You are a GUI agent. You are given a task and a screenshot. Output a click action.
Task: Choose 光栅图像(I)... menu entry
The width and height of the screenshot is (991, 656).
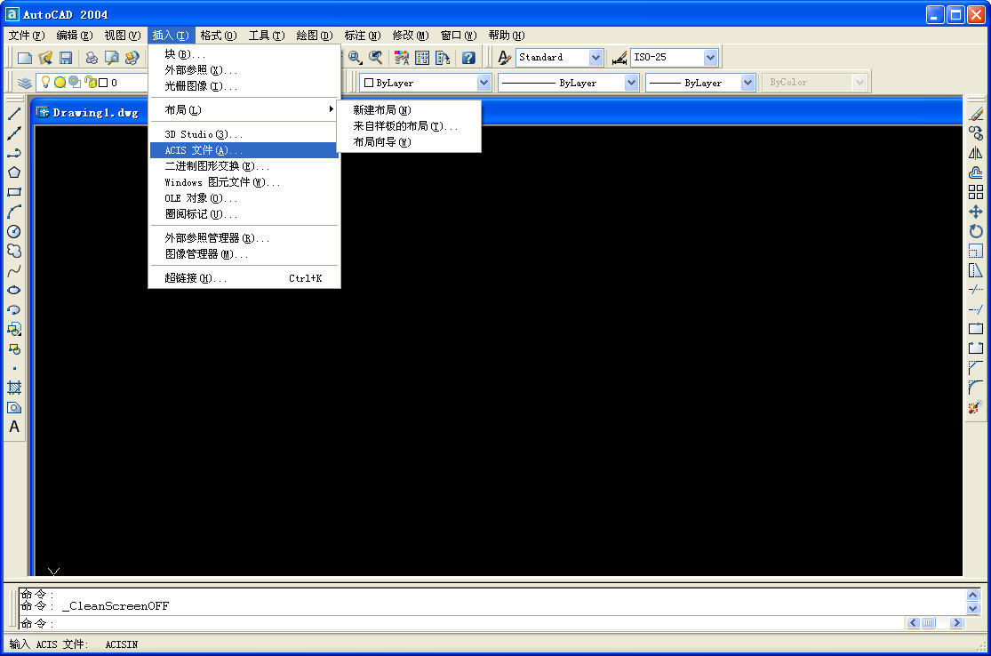tap(244, 86)
